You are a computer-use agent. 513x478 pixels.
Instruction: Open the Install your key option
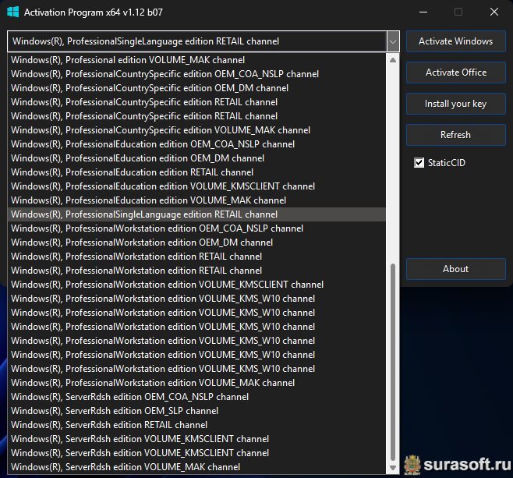[456, 104]
